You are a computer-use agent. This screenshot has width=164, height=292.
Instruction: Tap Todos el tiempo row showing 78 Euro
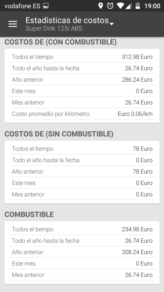pyautogui.click(x=82, y=149)
